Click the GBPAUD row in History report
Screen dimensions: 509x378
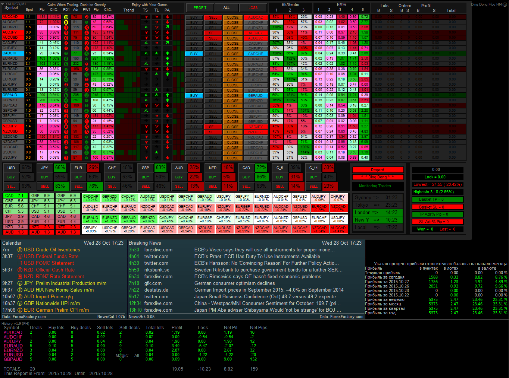[134, 359]
